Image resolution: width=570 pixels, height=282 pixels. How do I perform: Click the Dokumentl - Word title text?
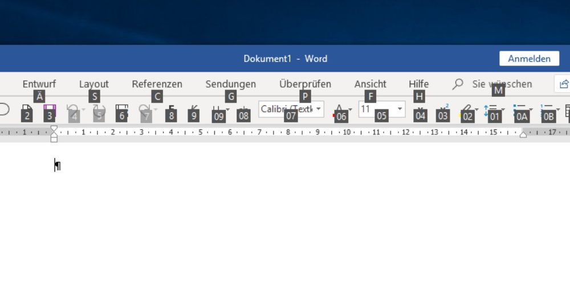[286, 59]
